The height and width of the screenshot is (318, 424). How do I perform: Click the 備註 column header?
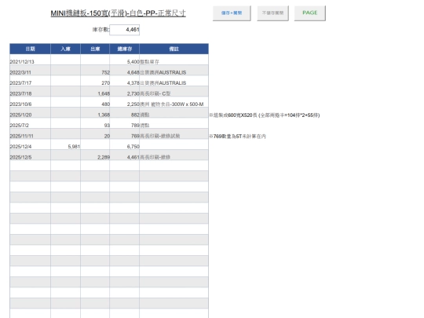[x=174, y=49]
